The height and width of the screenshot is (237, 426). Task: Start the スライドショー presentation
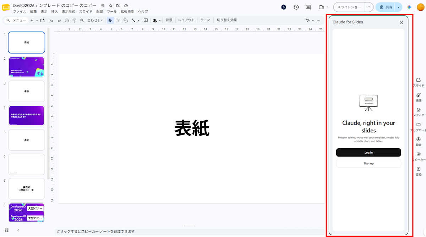[349, 7]
